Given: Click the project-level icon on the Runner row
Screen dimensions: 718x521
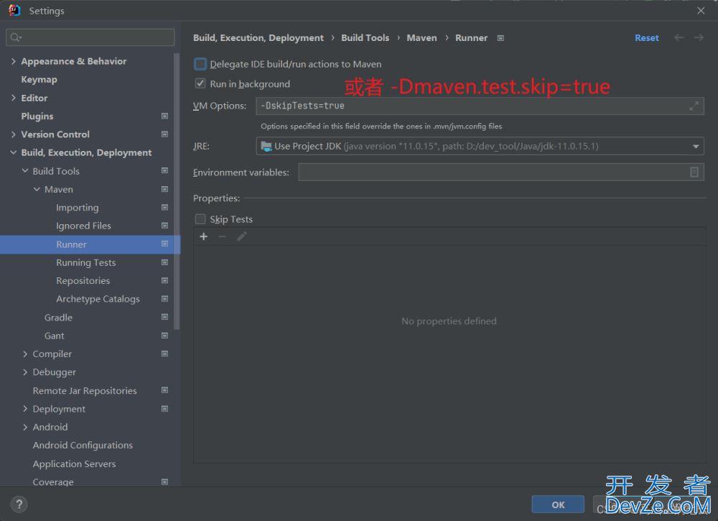Looking at the screenshot, I should [165, 244].
